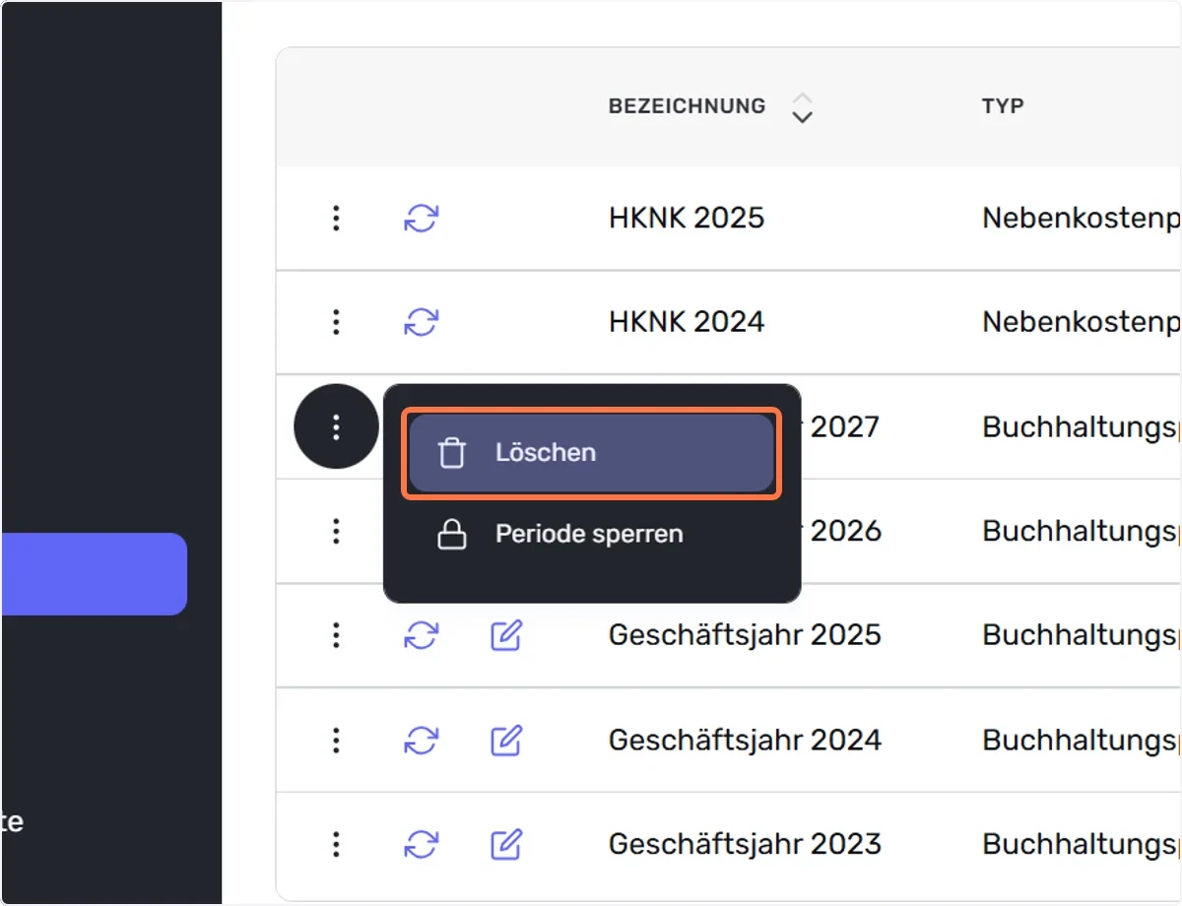
Task: Select Periode sperren in the context menu
Action: pyautogui.click(x=591, y=535)
